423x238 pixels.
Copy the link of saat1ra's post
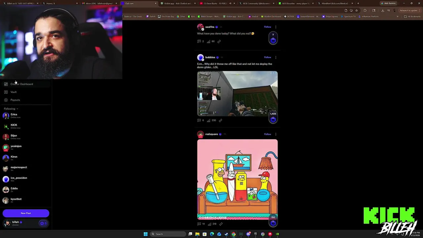[x=219, y=41]
